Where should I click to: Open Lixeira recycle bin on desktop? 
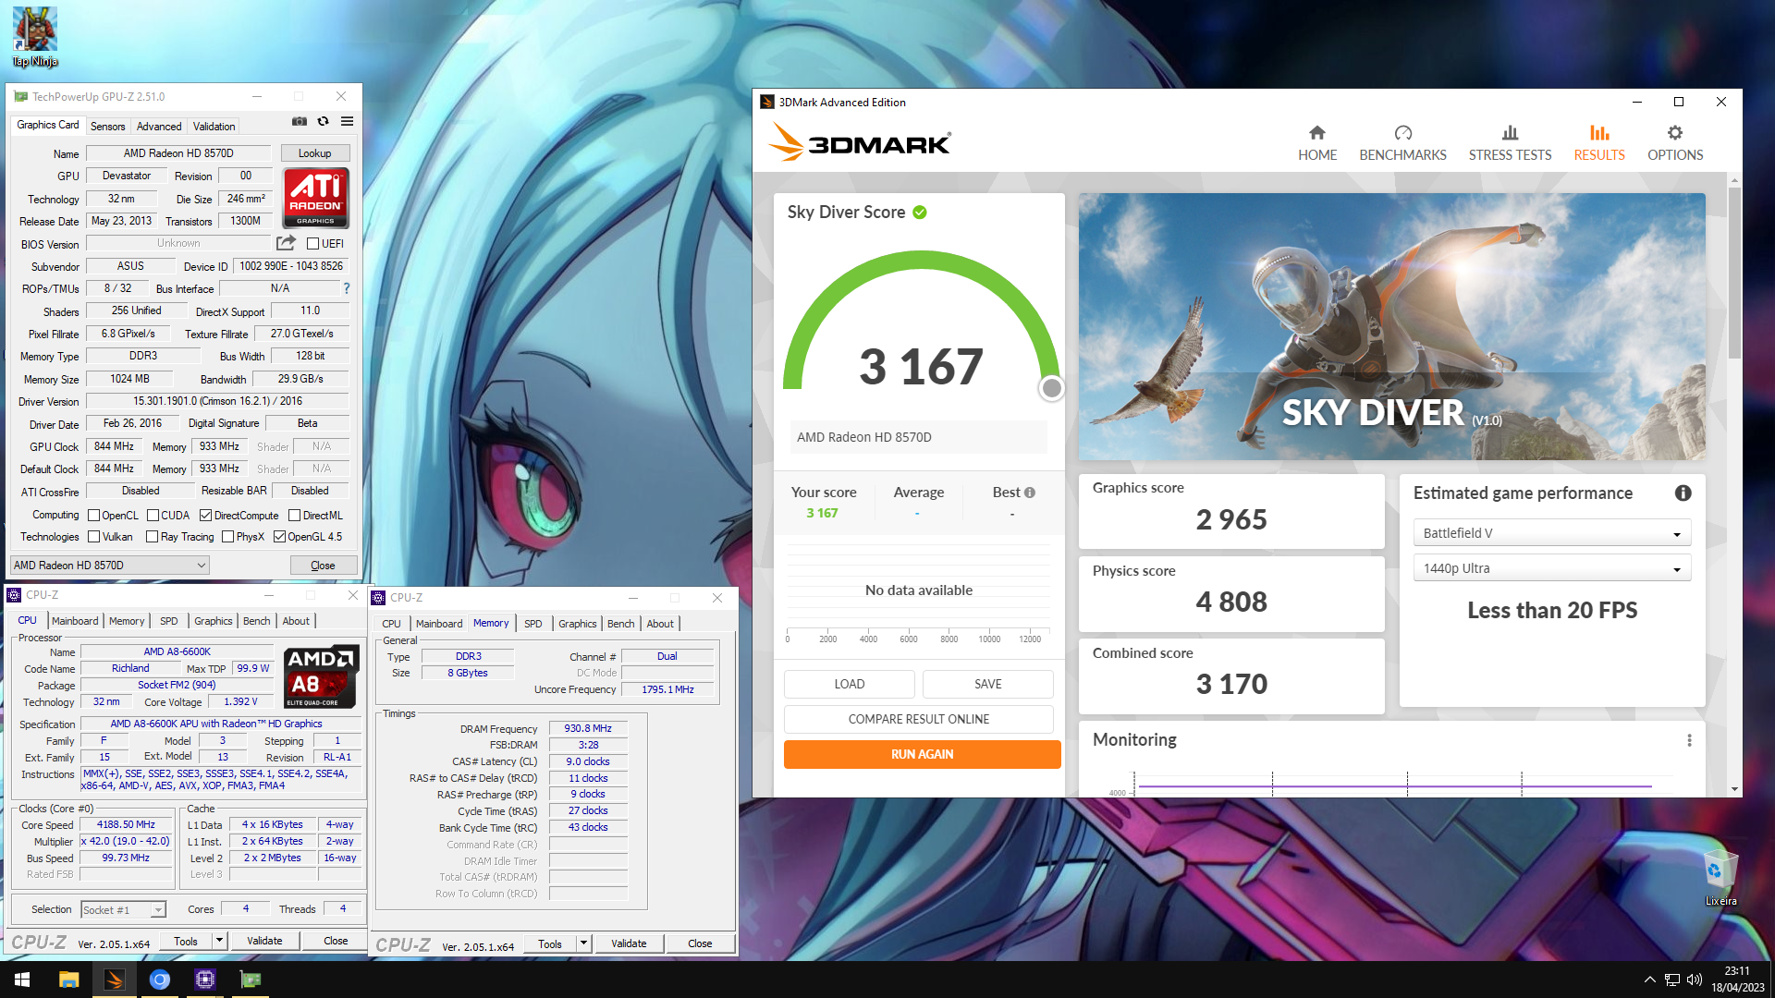coord(1720,878)
